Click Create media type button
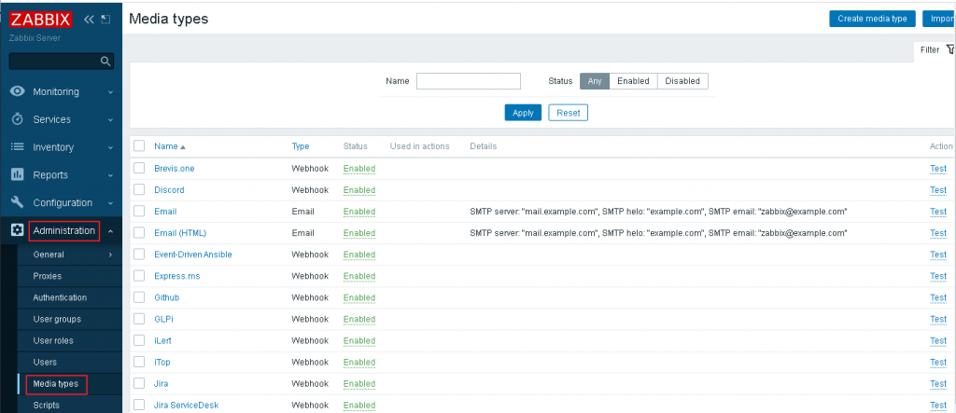This screenshot has width=956, height=413. (x=873, y=19)
